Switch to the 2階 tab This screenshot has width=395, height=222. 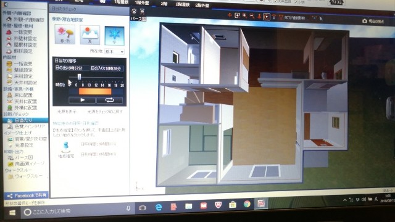tap(164, 4)
